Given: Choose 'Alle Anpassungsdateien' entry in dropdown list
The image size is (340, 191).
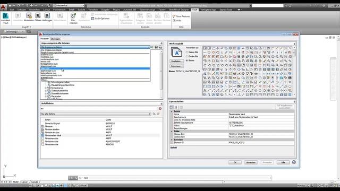Looking at the screenshot, I should [95, 50].
